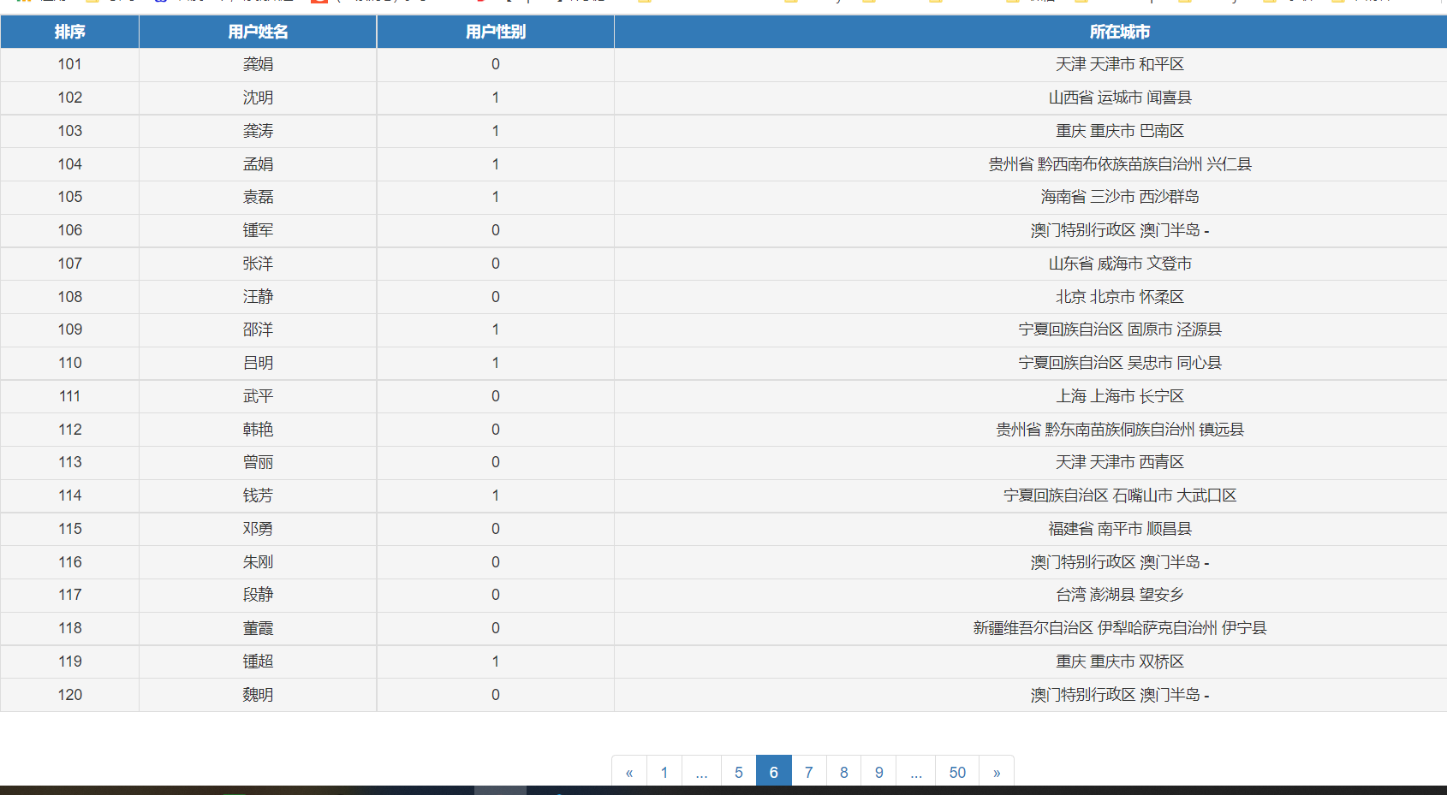The height and width of the screenshot is (795, 1447).
Task: Open pagination page 1
Action: 664,772
